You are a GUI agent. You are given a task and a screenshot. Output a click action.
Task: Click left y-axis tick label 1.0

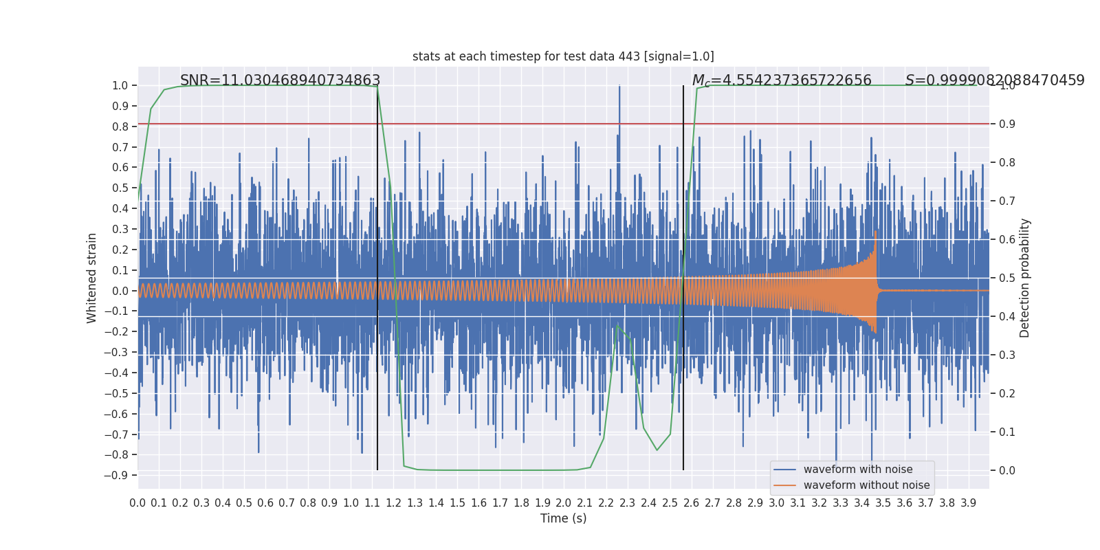point(120,86)
